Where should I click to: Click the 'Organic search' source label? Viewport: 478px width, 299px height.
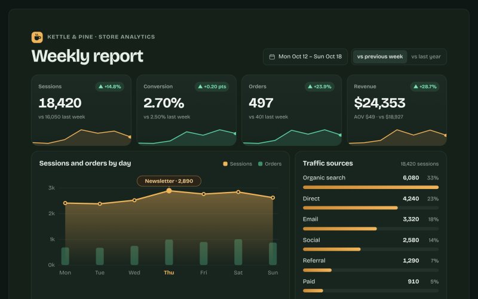(x=324, y=178)
